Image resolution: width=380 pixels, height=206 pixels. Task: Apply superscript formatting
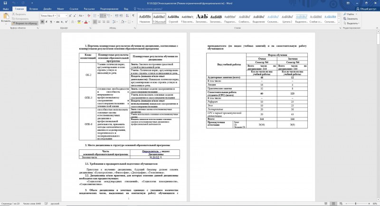pos(66,22)
